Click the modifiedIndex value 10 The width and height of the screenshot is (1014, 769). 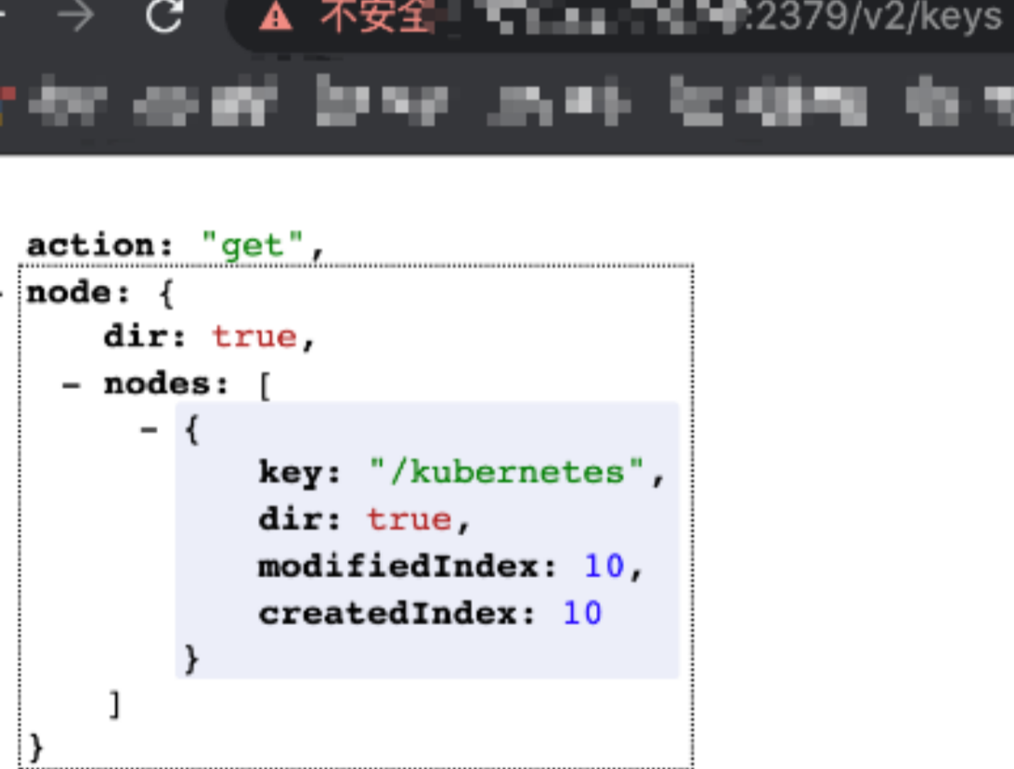click(604, 566)
